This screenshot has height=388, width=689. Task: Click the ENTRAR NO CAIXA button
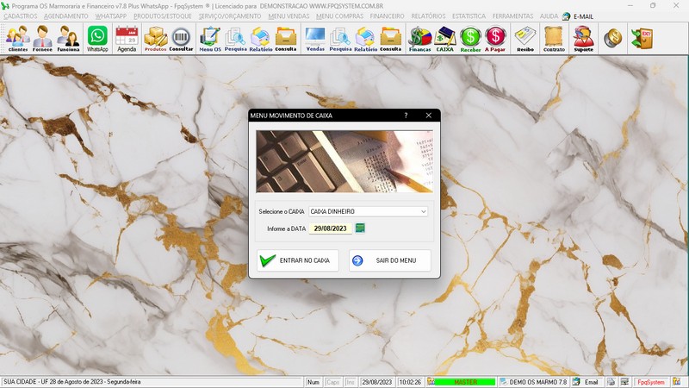click(298, 260)
